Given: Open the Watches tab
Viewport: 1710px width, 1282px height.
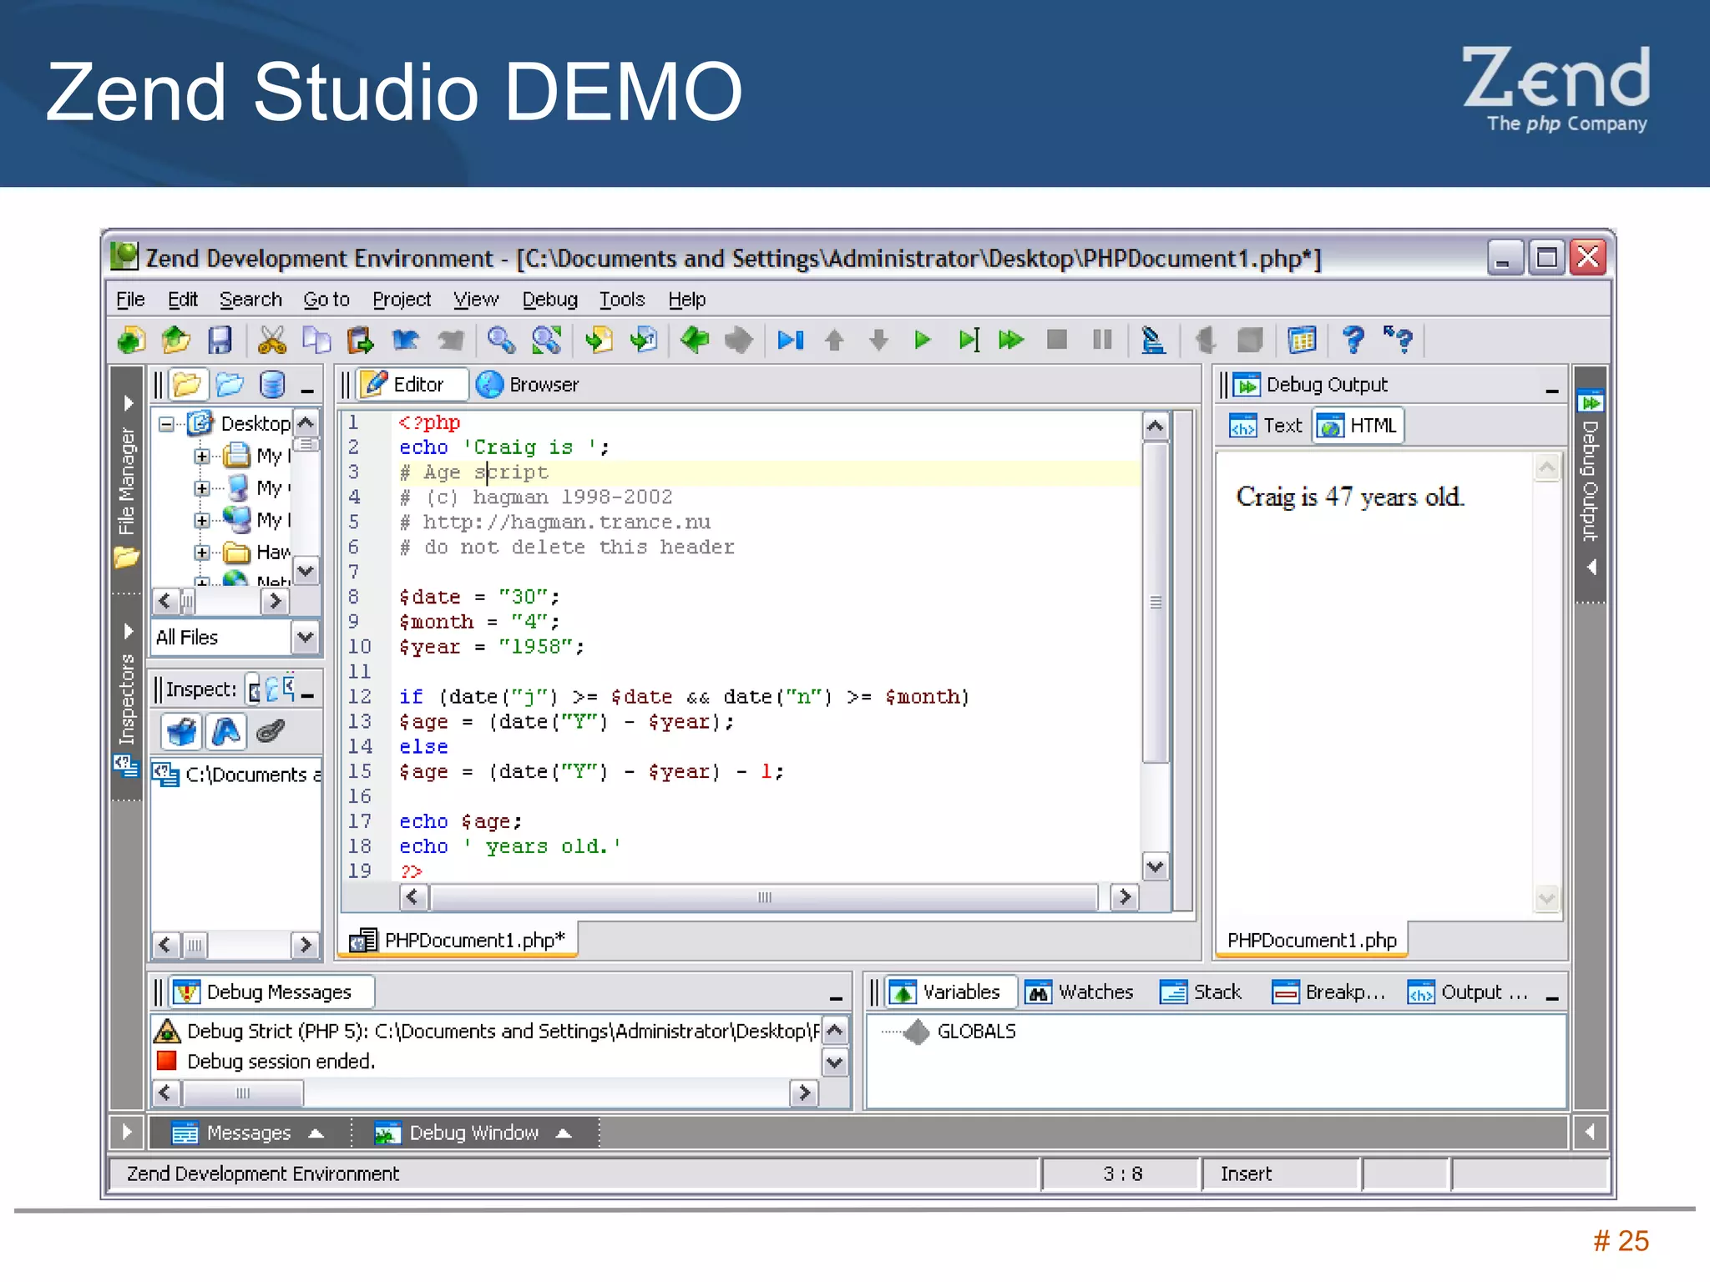Looking at the screenshot, I should pos(1079,992).
